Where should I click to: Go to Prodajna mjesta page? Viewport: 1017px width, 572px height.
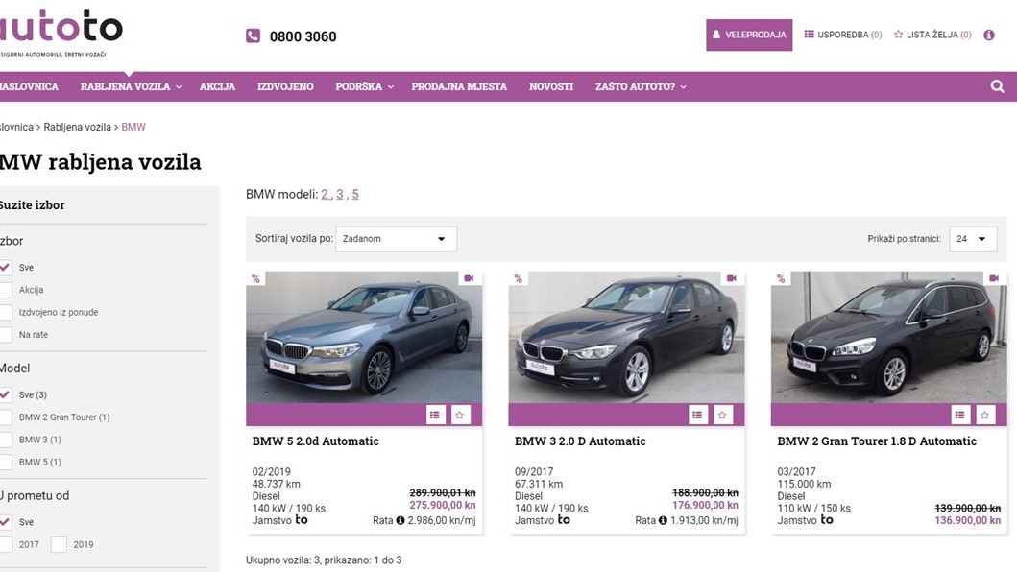click(459, 86)
